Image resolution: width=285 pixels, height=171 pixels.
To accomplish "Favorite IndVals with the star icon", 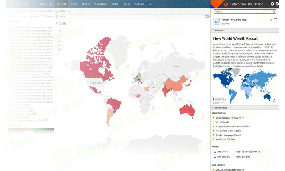I will point(68,11).
